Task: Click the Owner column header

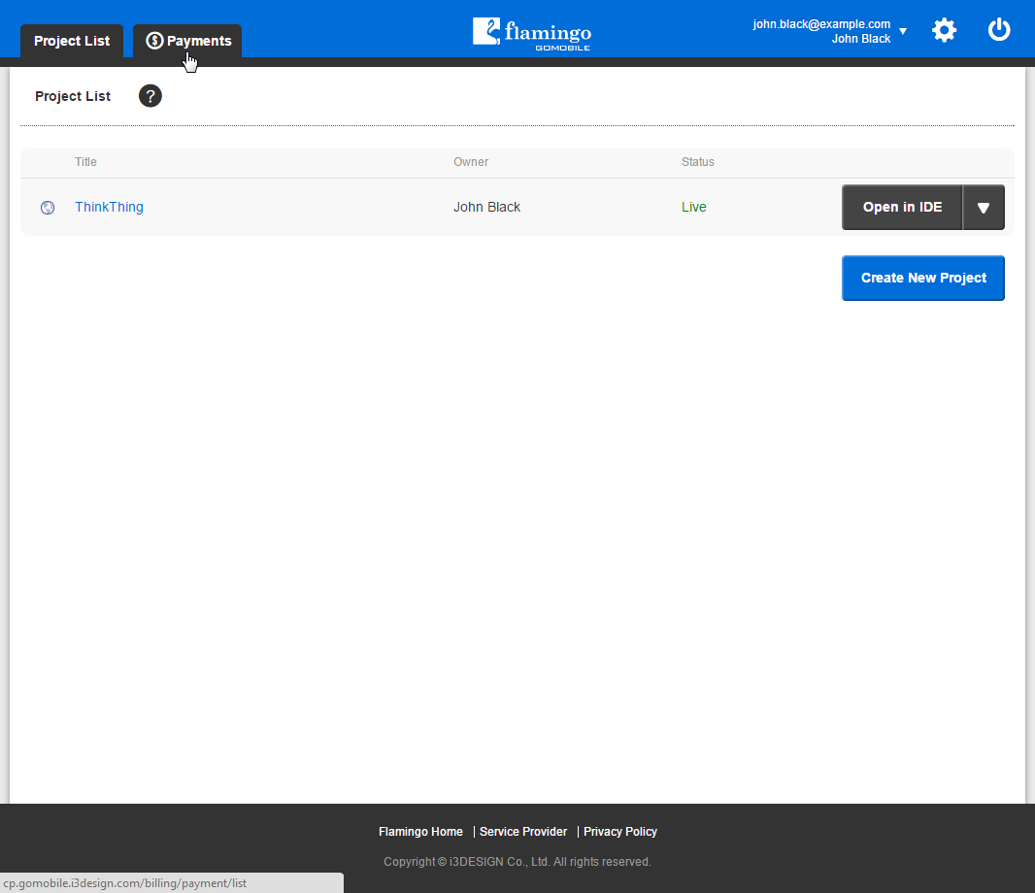Action: coord(471,162)
